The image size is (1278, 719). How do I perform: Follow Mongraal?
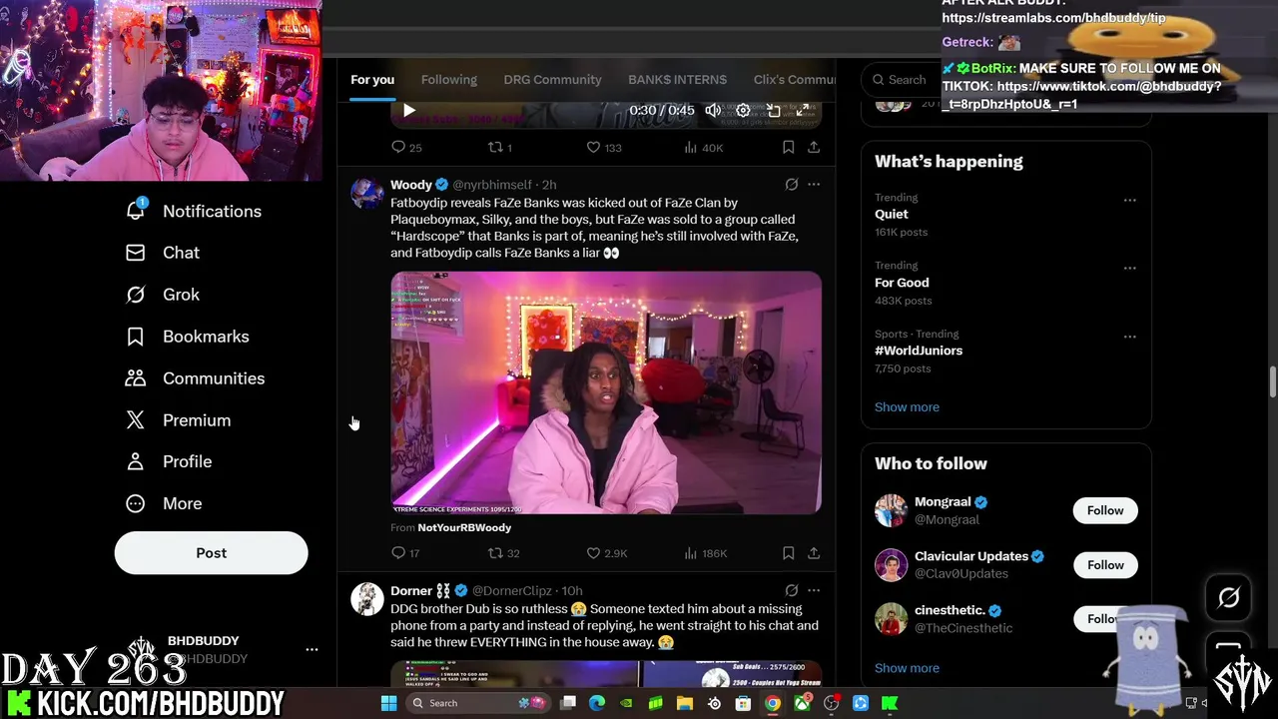1105,511
